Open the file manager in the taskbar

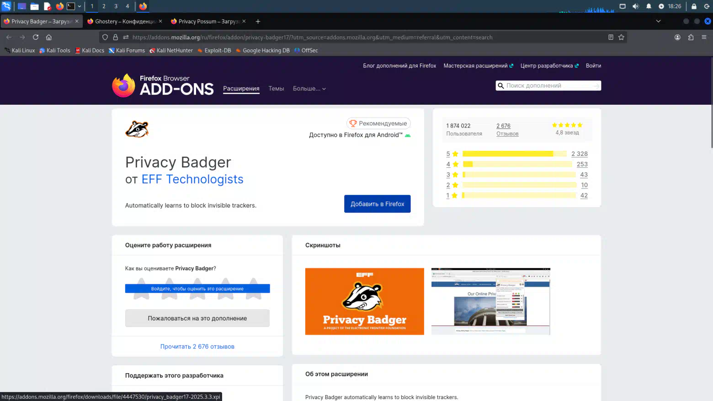(x=34, y=6)
